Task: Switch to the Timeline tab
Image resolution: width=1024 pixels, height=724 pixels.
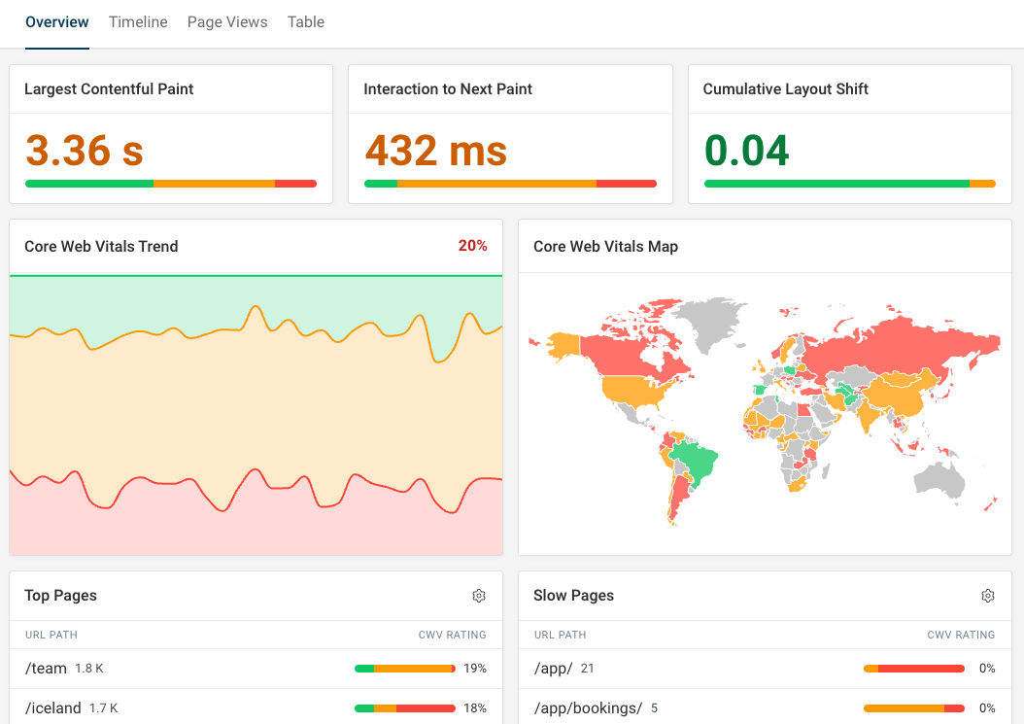Action: [x=138, y=21]
